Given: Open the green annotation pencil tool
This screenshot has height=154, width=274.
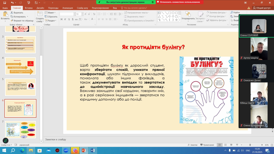Looking at the screenshot, I should click(6, 141).
